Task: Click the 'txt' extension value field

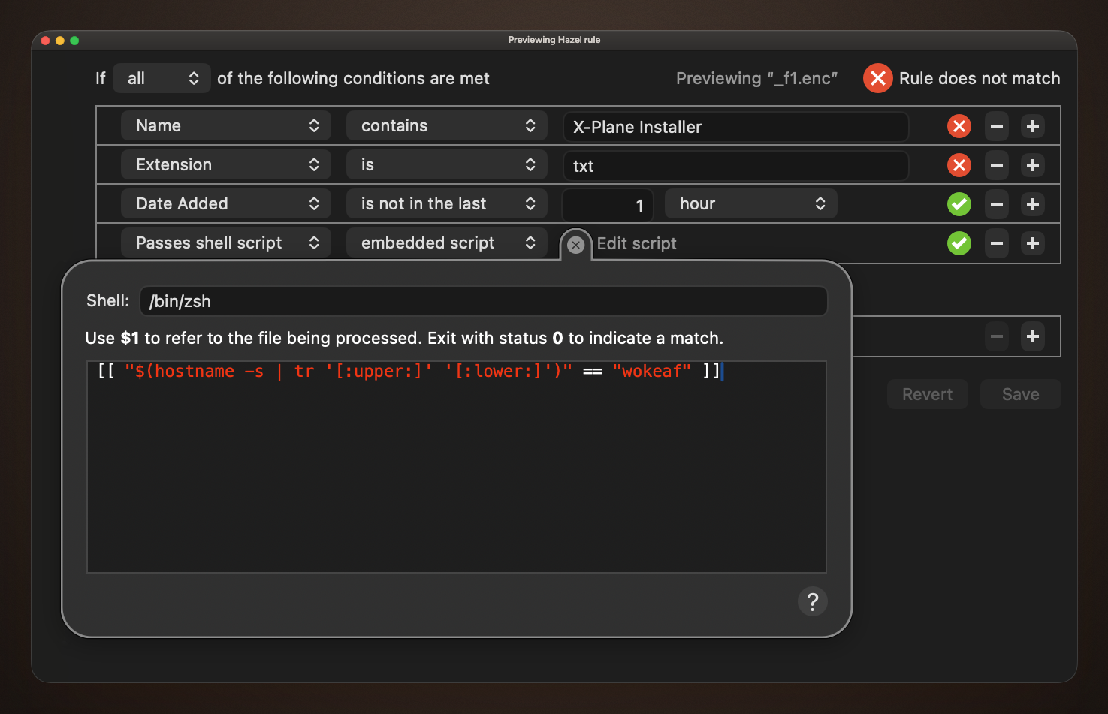Action: 735,166
